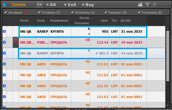172x110 pixels.
Task: Click ПРОДАТЬ in the PSBL row
Action: pos(59,42)
